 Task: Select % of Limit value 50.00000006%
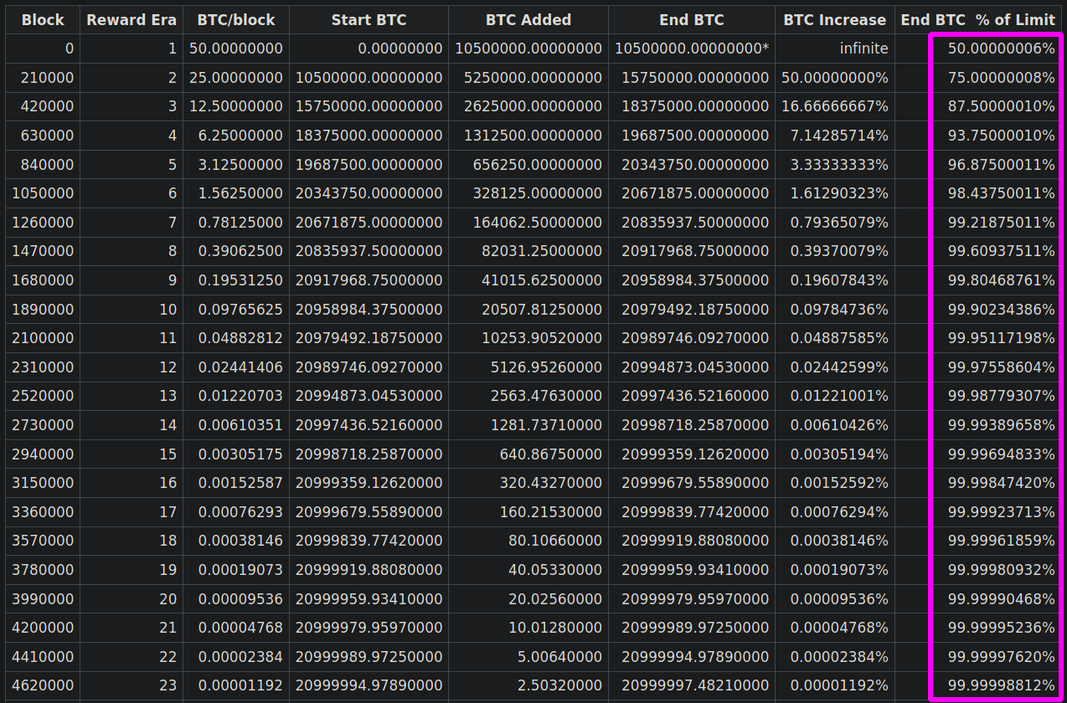978,49
